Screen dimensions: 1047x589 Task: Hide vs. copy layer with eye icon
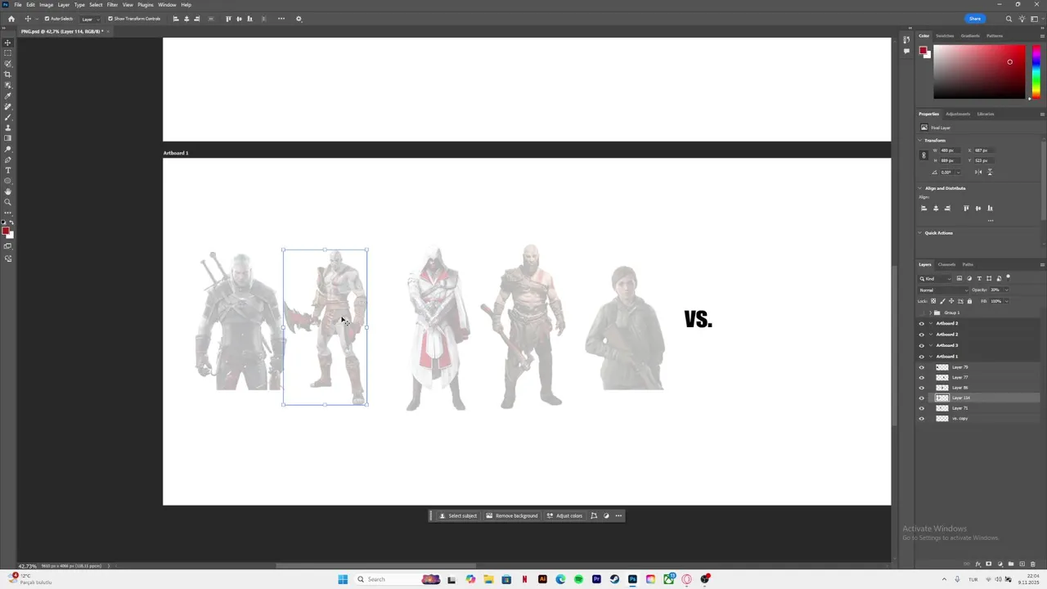pyautogui.click(x=922, y=418)
